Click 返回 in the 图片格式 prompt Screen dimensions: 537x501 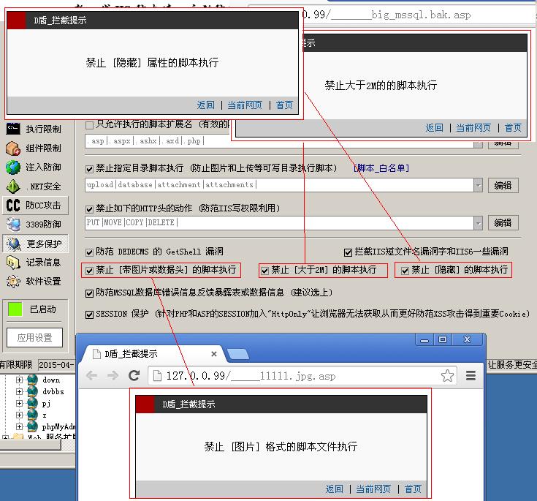click(x=334, y=489)
